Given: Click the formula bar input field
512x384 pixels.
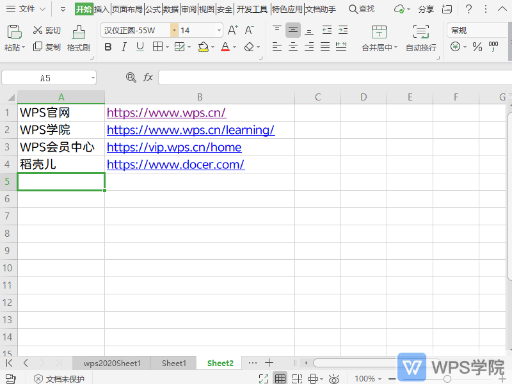Looking at the screenshot, I should 333,77.
